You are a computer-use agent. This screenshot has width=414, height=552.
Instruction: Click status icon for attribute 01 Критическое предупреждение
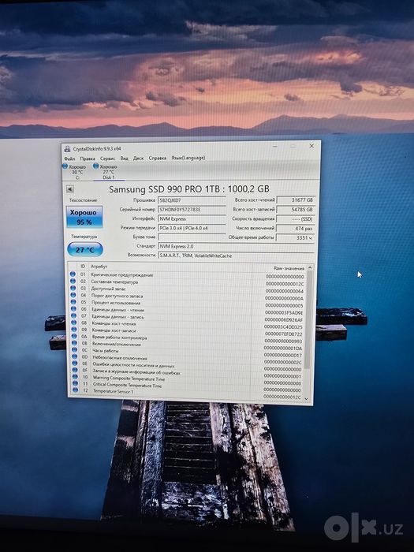(73, 274)
